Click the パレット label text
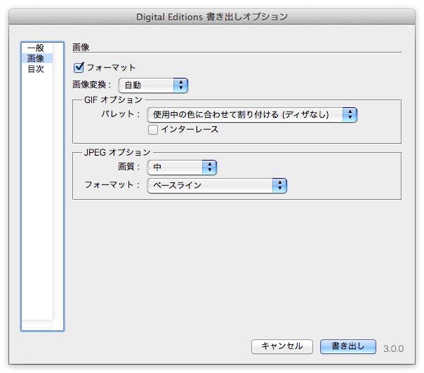The height and width of the screenshot is (373, 424). pyautogui.click(x=120, y=114)
